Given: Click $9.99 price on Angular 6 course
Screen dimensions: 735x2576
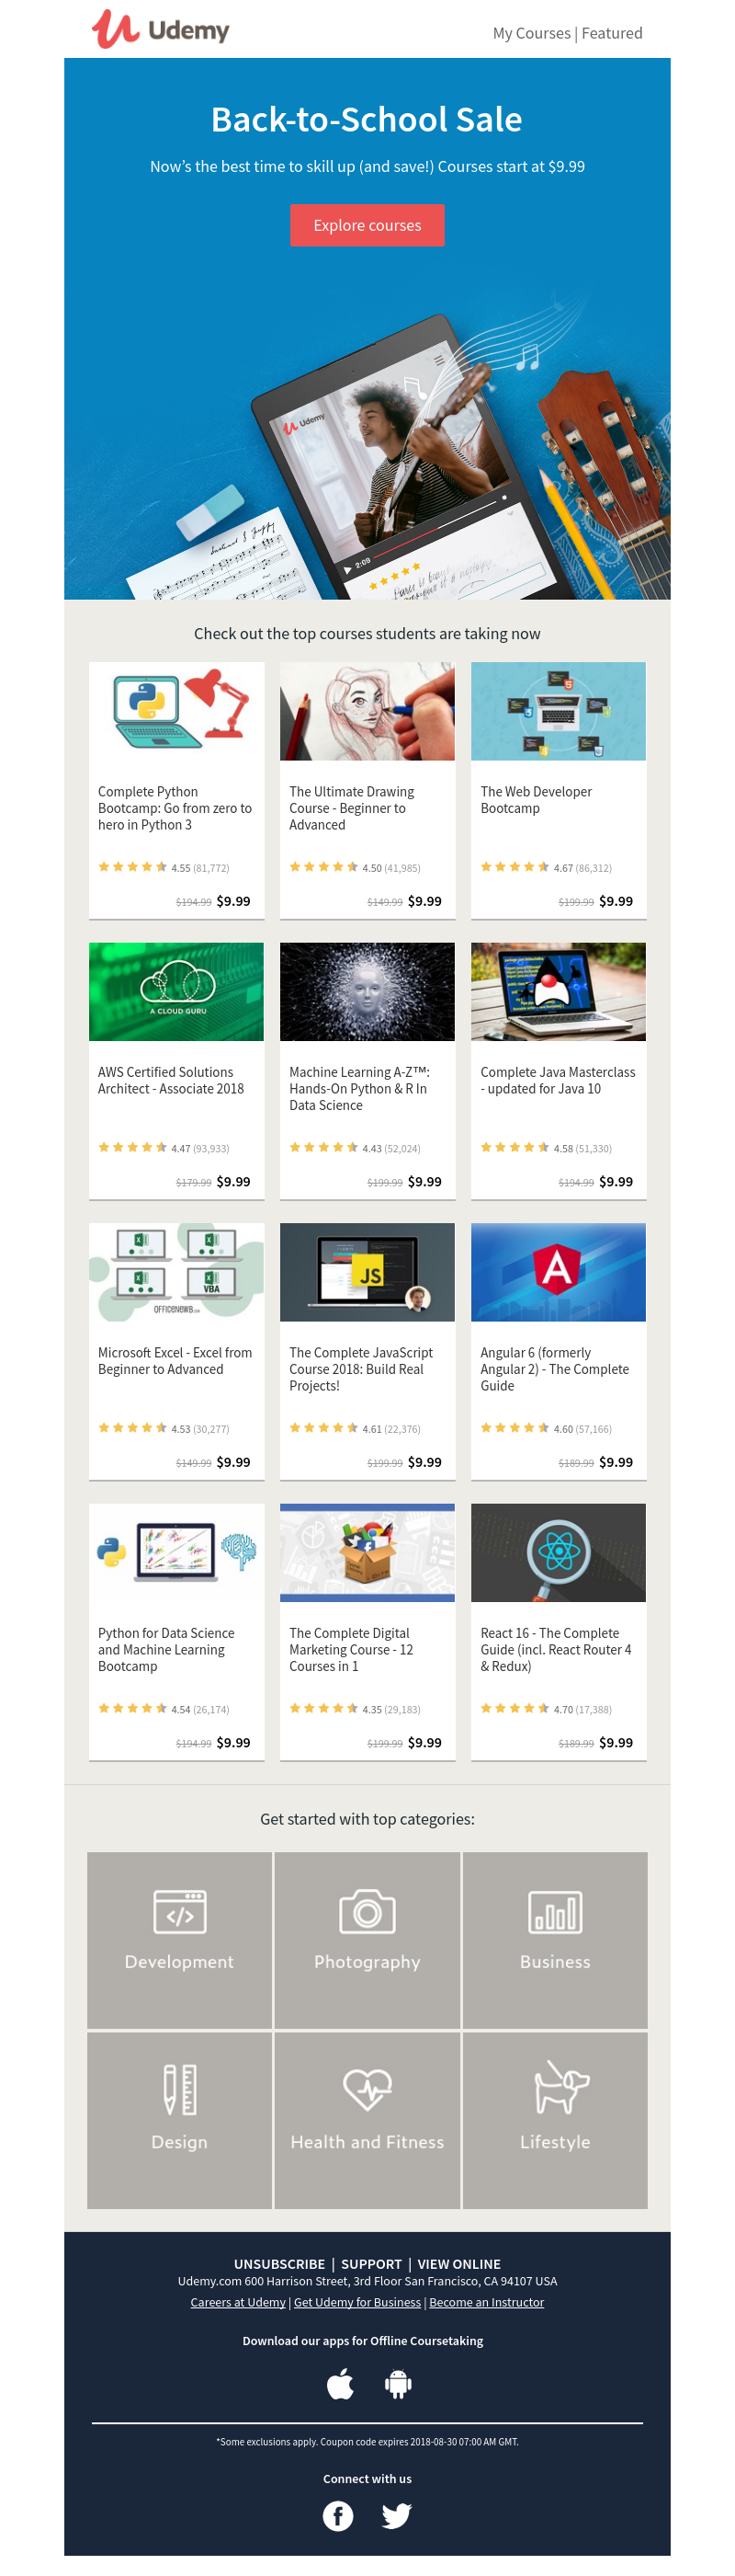Looking at the screenshot, I should (616, 1462).
